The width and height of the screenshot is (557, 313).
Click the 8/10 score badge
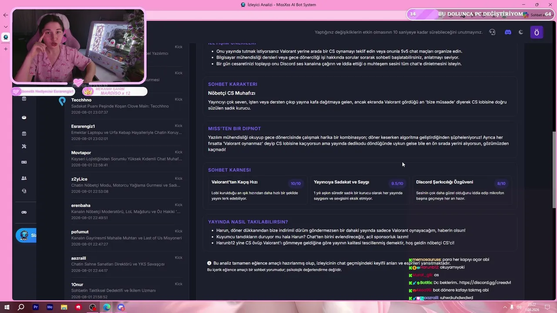point(501,183)
